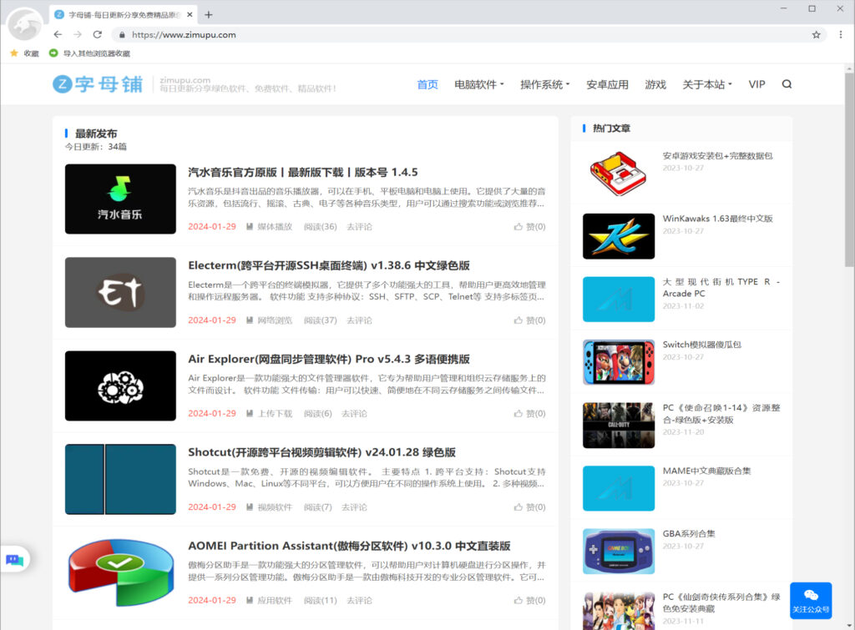
Task: Open the site search magnifier icon
Action: pyautogui.click(x=787, y=84)
